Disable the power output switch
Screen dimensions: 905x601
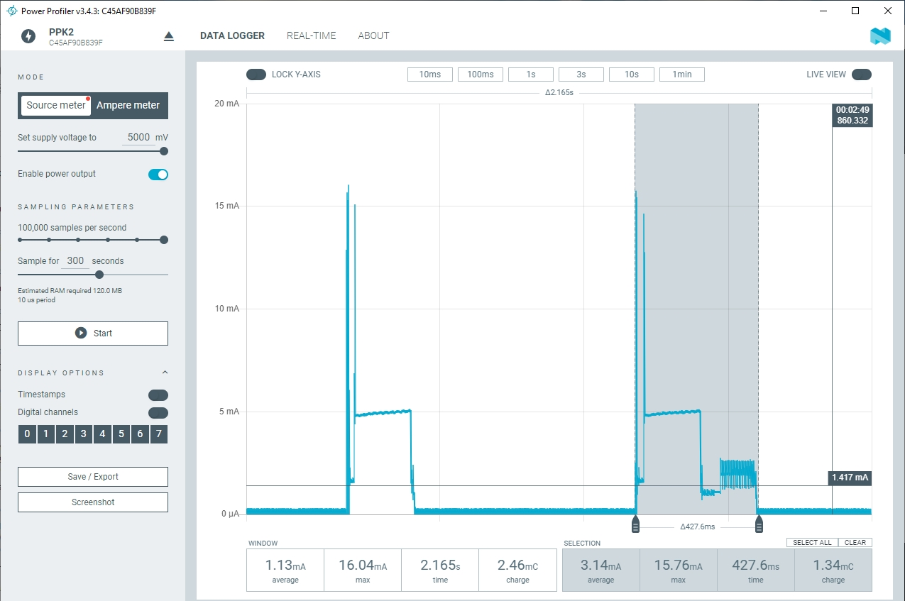158,175
